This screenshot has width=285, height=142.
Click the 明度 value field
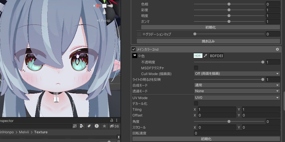(x=273, y=16)
